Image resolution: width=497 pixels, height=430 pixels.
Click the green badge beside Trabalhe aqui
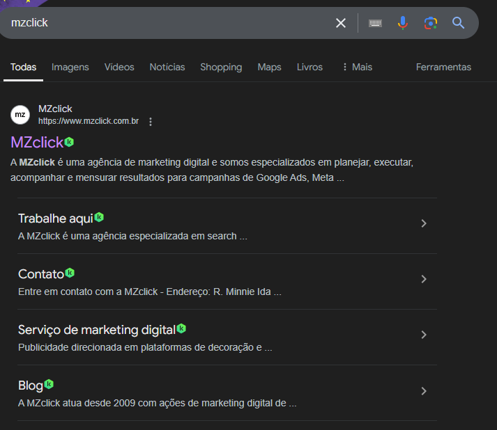tap(99, 217)
